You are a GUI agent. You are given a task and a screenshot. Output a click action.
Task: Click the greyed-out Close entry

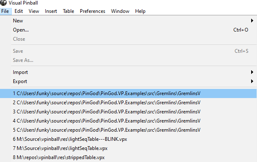(x=128, y=39)
